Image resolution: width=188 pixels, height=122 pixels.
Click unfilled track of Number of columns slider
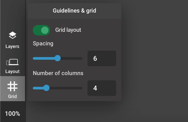(66, 88)
